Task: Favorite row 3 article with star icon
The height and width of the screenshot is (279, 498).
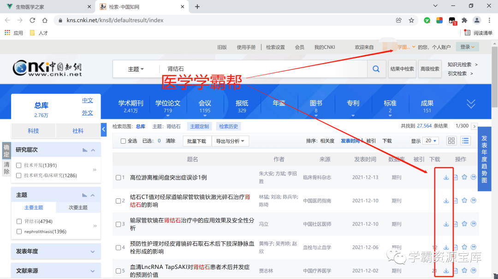Action: pos(464,223)
